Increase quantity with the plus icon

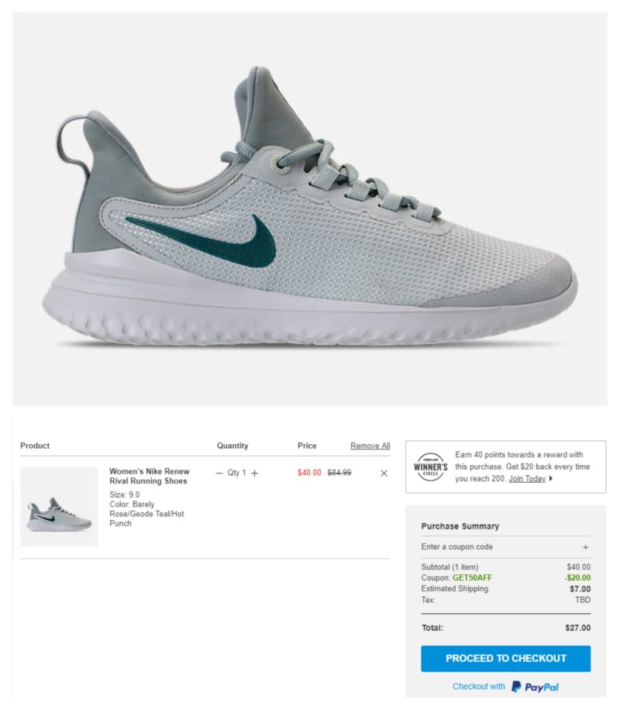[254, 473]
